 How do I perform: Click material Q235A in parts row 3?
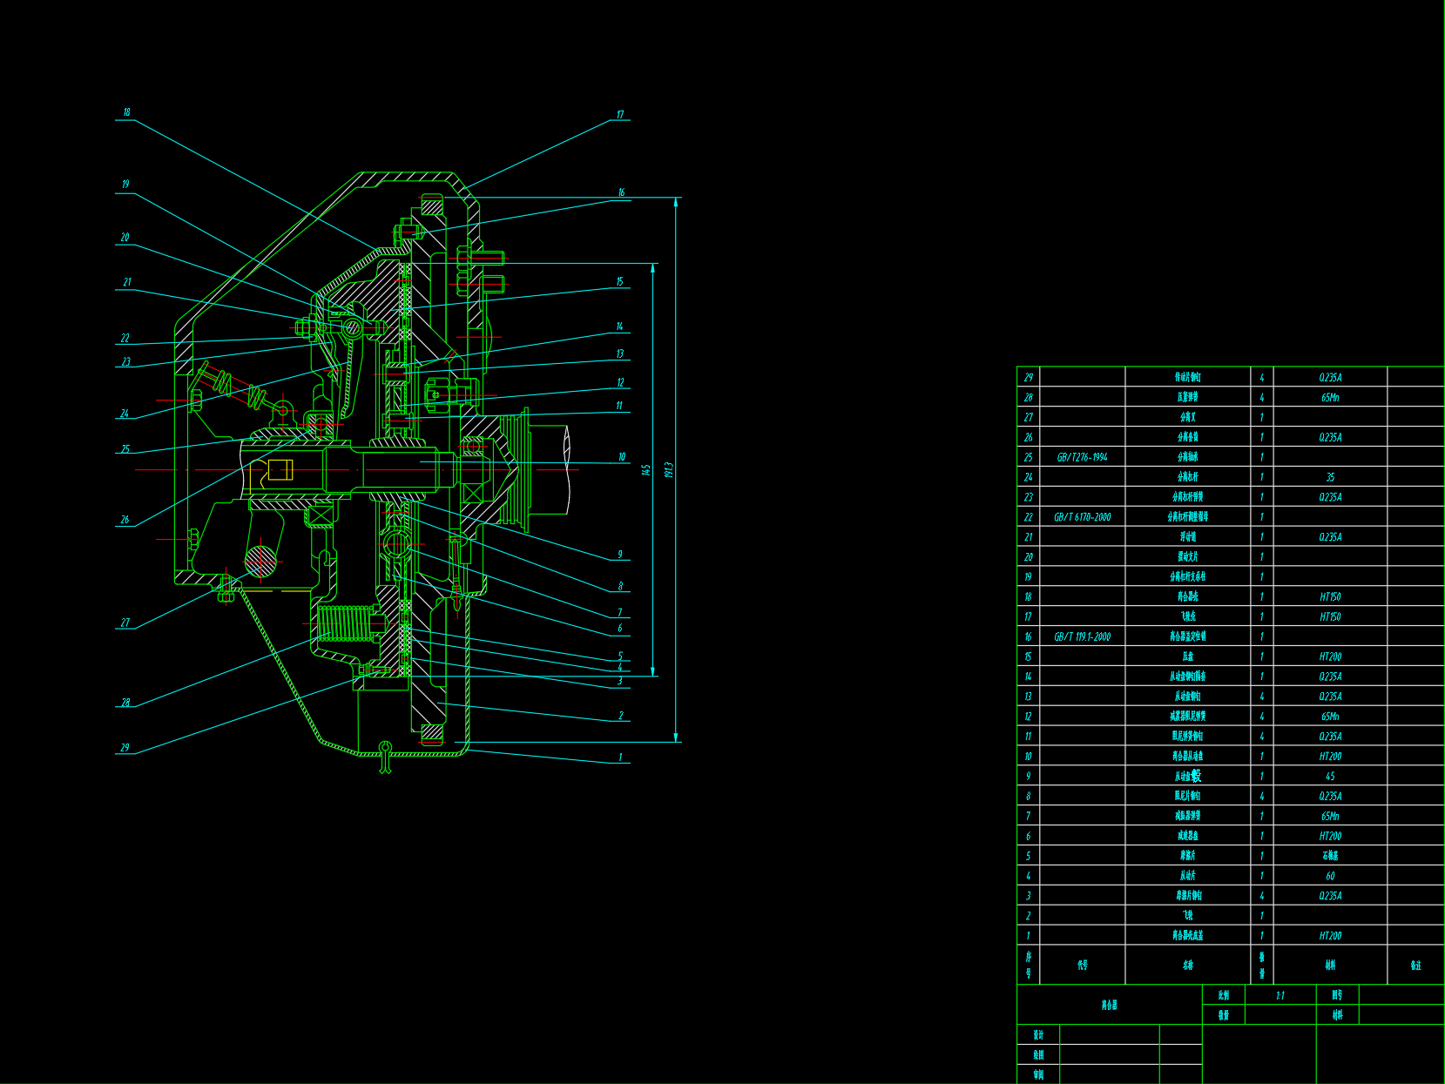(x=1330, y=896)
